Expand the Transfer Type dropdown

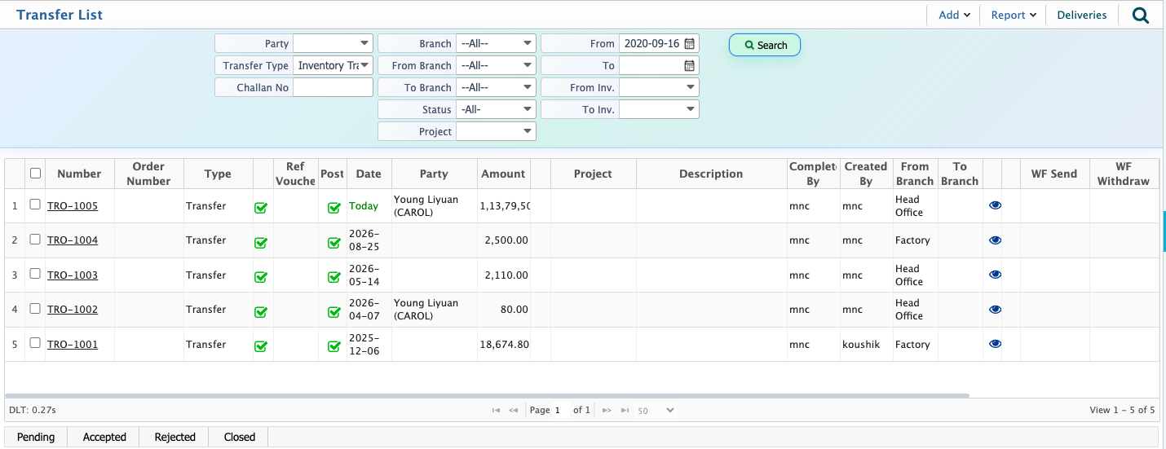333,65
